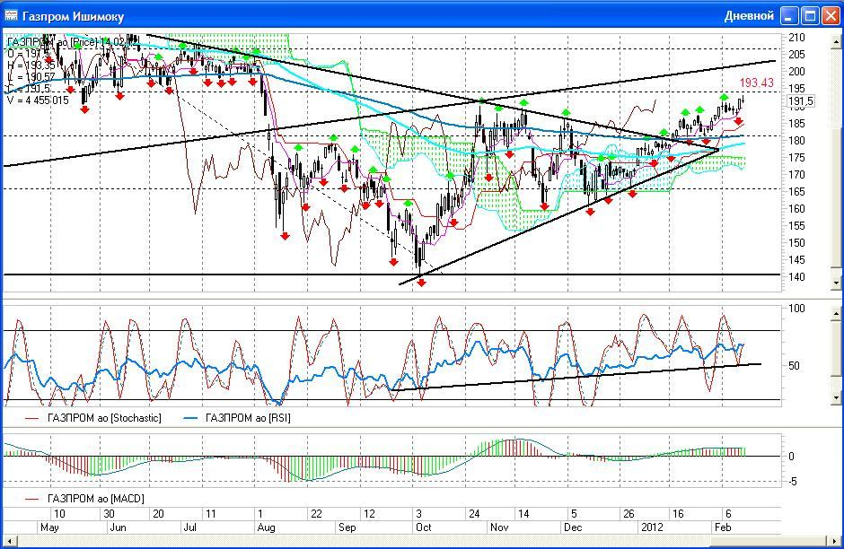The height and width of the screenshot is (549, 844).
Task: Click the 200 price axis label
Action: pyautogui.click(x=796, y=72)
